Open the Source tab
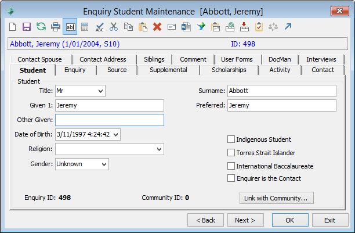The width and height of the screenshot is (355, 233). 117,70
